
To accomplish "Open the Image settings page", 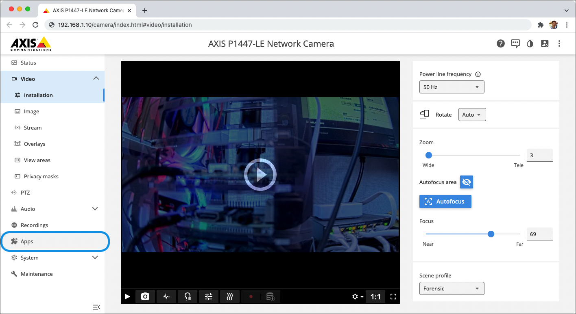I will [52, 111].
